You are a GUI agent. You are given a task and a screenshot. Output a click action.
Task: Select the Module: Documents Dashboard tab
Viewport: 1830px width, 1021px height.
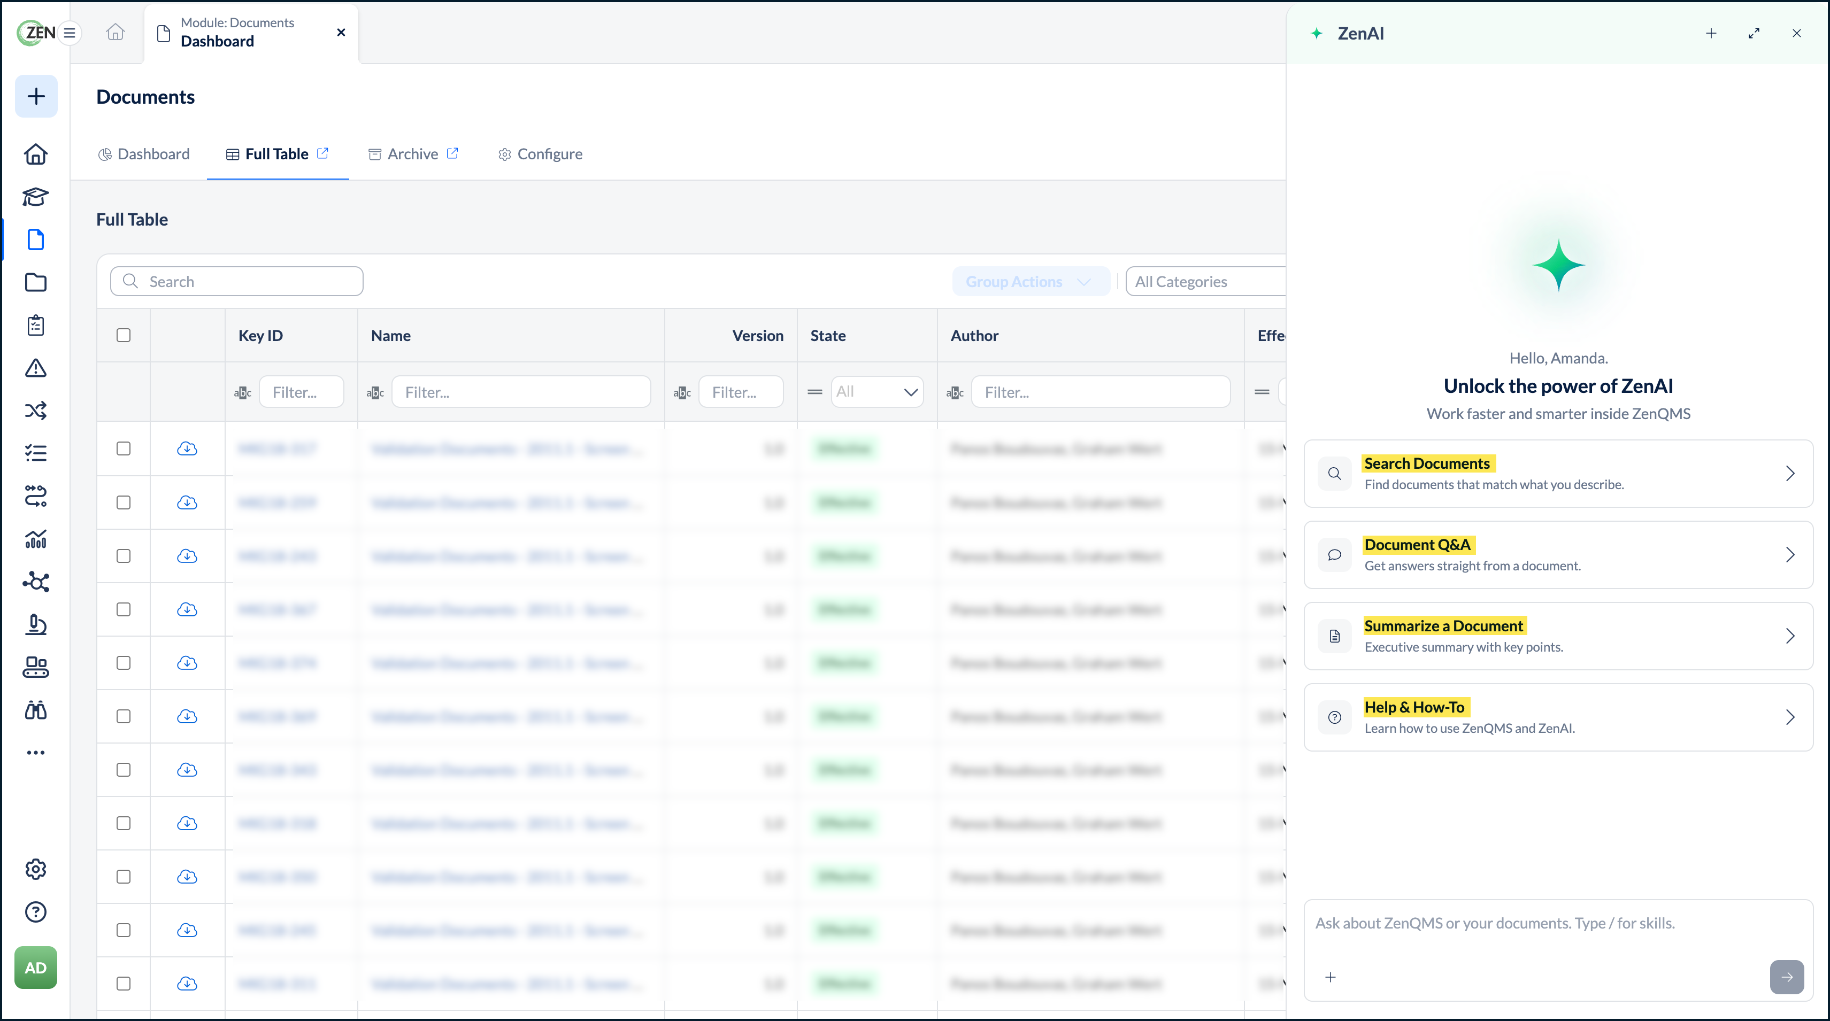click(x=251, y=33)
